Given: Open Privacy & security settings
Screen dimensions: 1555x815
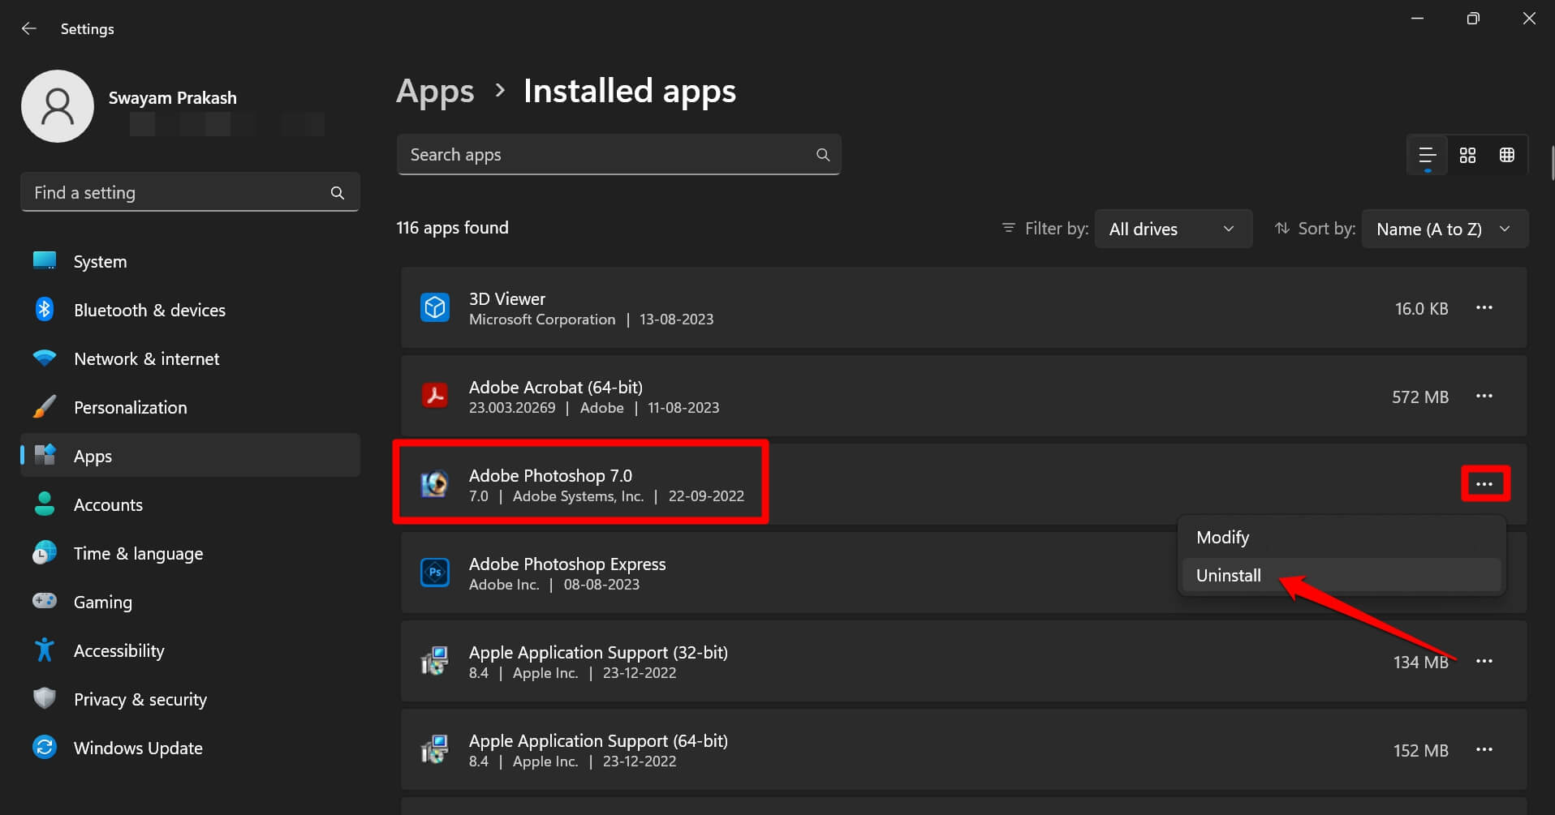Looking at the screenshot, I should tap(191, 699).
